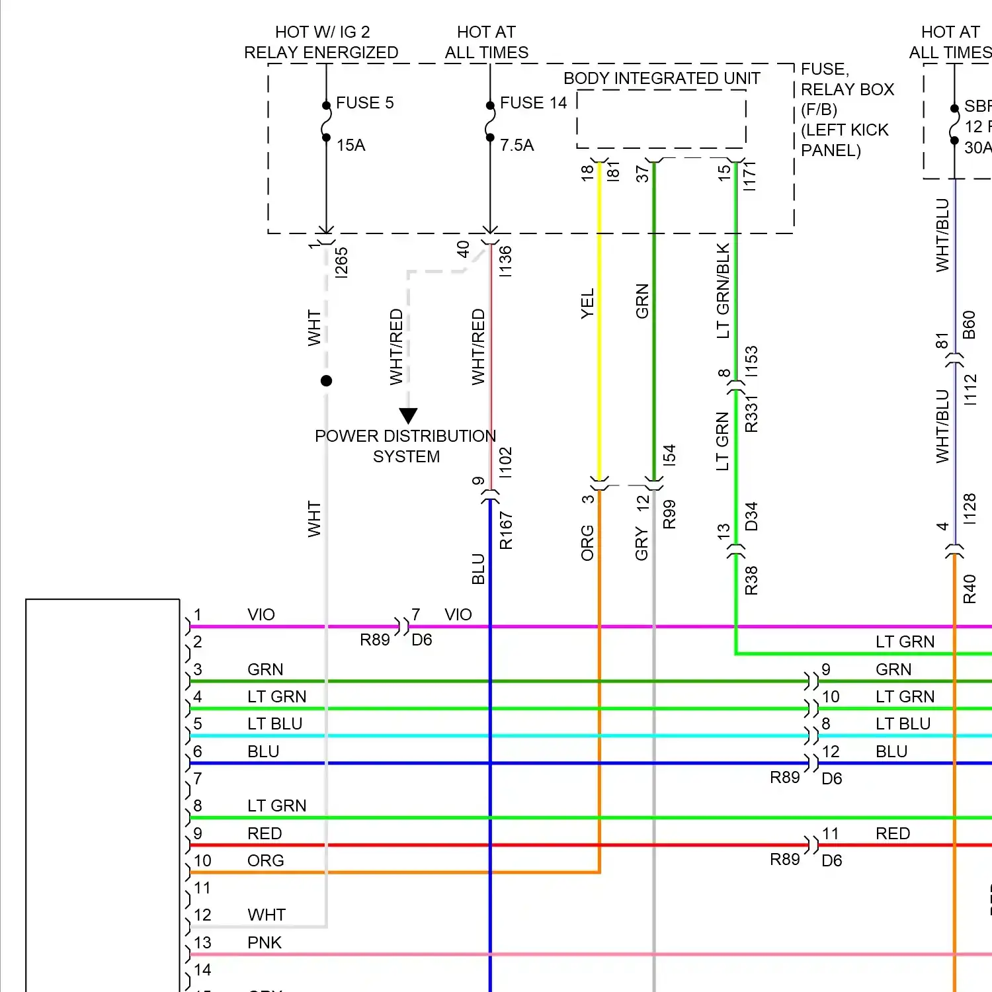
Task: Select connector label "R38"
Action: 751,581
